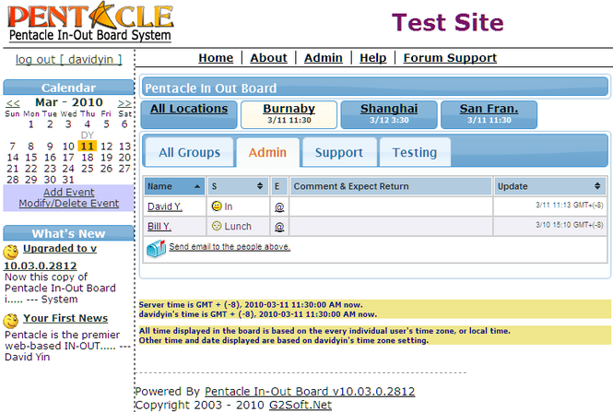The width and height of the screenshot is (613, 412).
Task: Open the Help page
Action: point(373,58)
